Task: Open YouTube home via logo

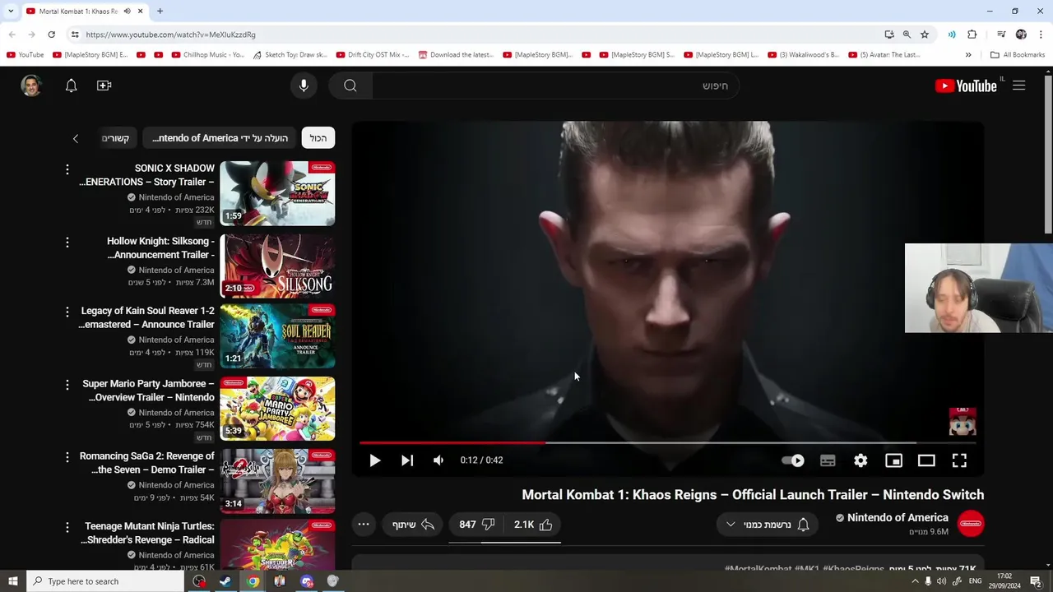Action: [965, 86]
